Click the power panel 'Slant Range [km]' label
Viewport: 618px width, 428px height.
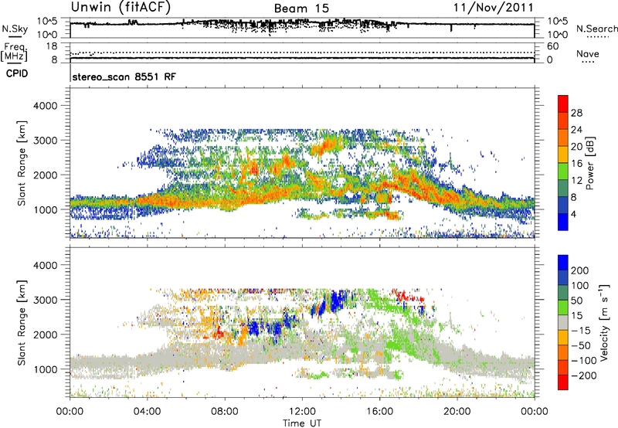pyautogui.click(x=22, y=163)
